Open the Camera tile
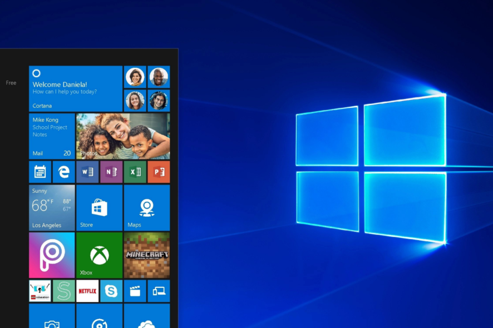This screenshot has width=493, height=328. tap(52, 316)
